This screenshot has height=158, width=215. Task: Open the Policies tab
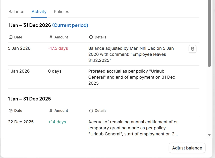(x=62, y=12)
